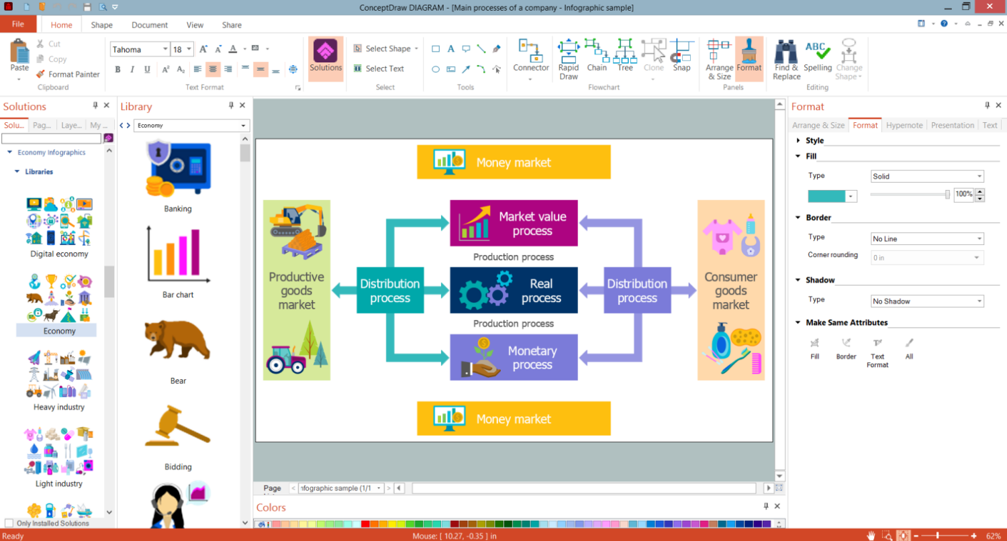Click the All same-attributes button

tap(909, 350)
